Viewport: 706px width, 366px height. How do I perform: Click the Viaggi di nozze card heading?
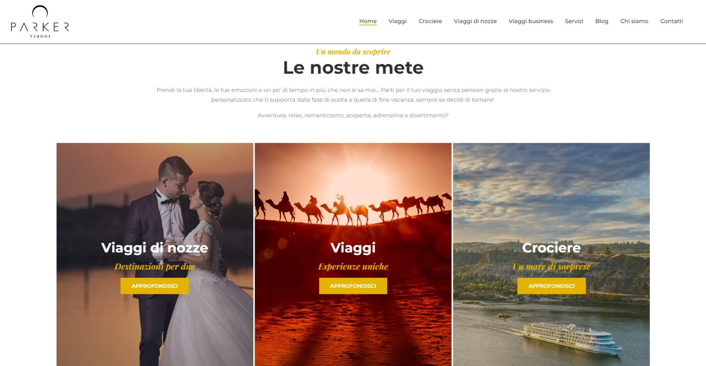pos(154,248)
